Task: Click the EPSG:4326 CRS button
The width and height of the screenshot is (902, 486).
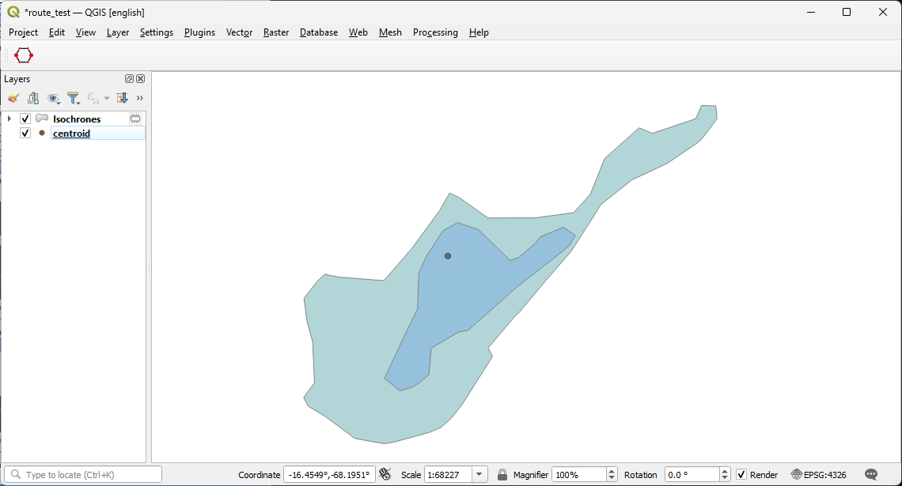Action: point(819,474)
